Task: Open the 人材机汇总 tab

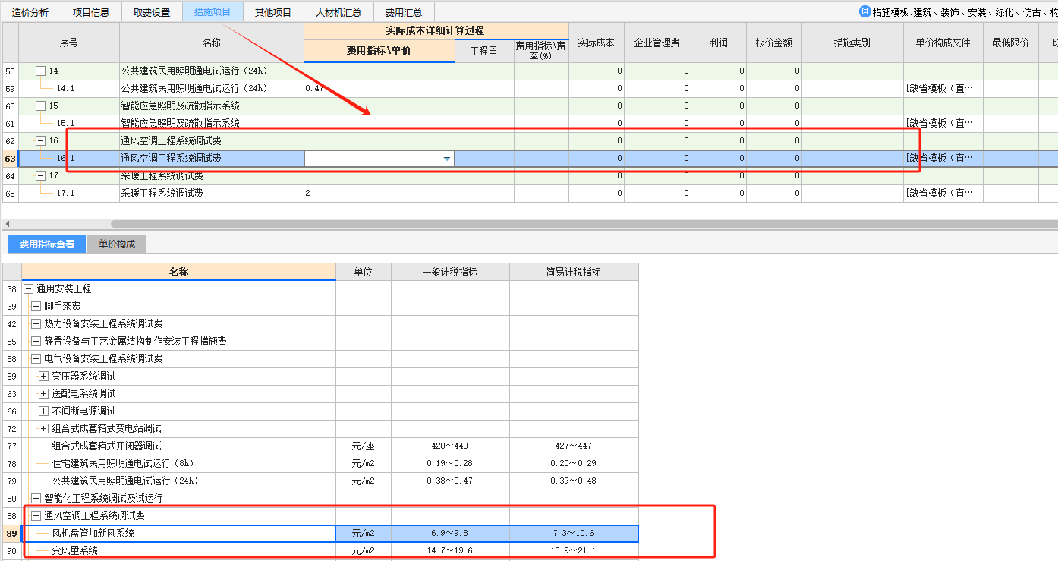Action: point(338,12)
